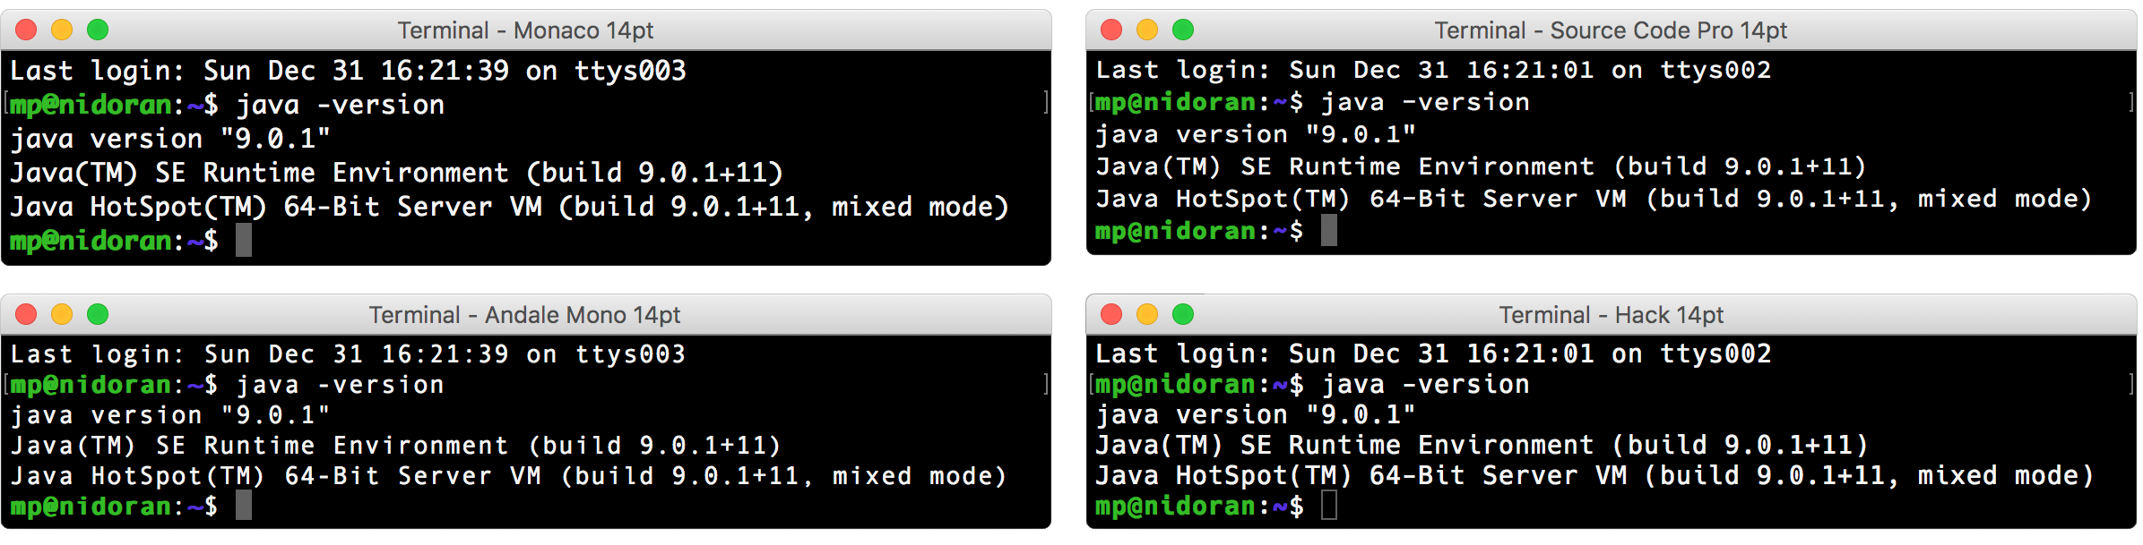The image size is (2143, 545).
Task: Click the title 'Terminal - Hack 14pt'
Action: tap(1611, 315)
